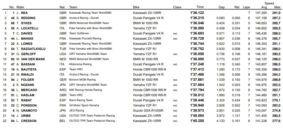Click the Gap column header
Image resolution: width=283 pixels, height=137 pixels.
tap(221, 7)
